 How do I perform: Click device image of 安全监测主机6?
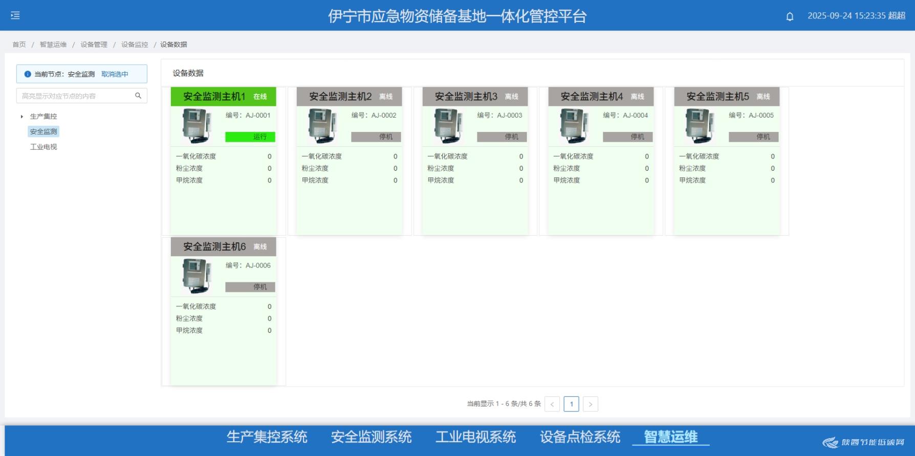[197, 276]
